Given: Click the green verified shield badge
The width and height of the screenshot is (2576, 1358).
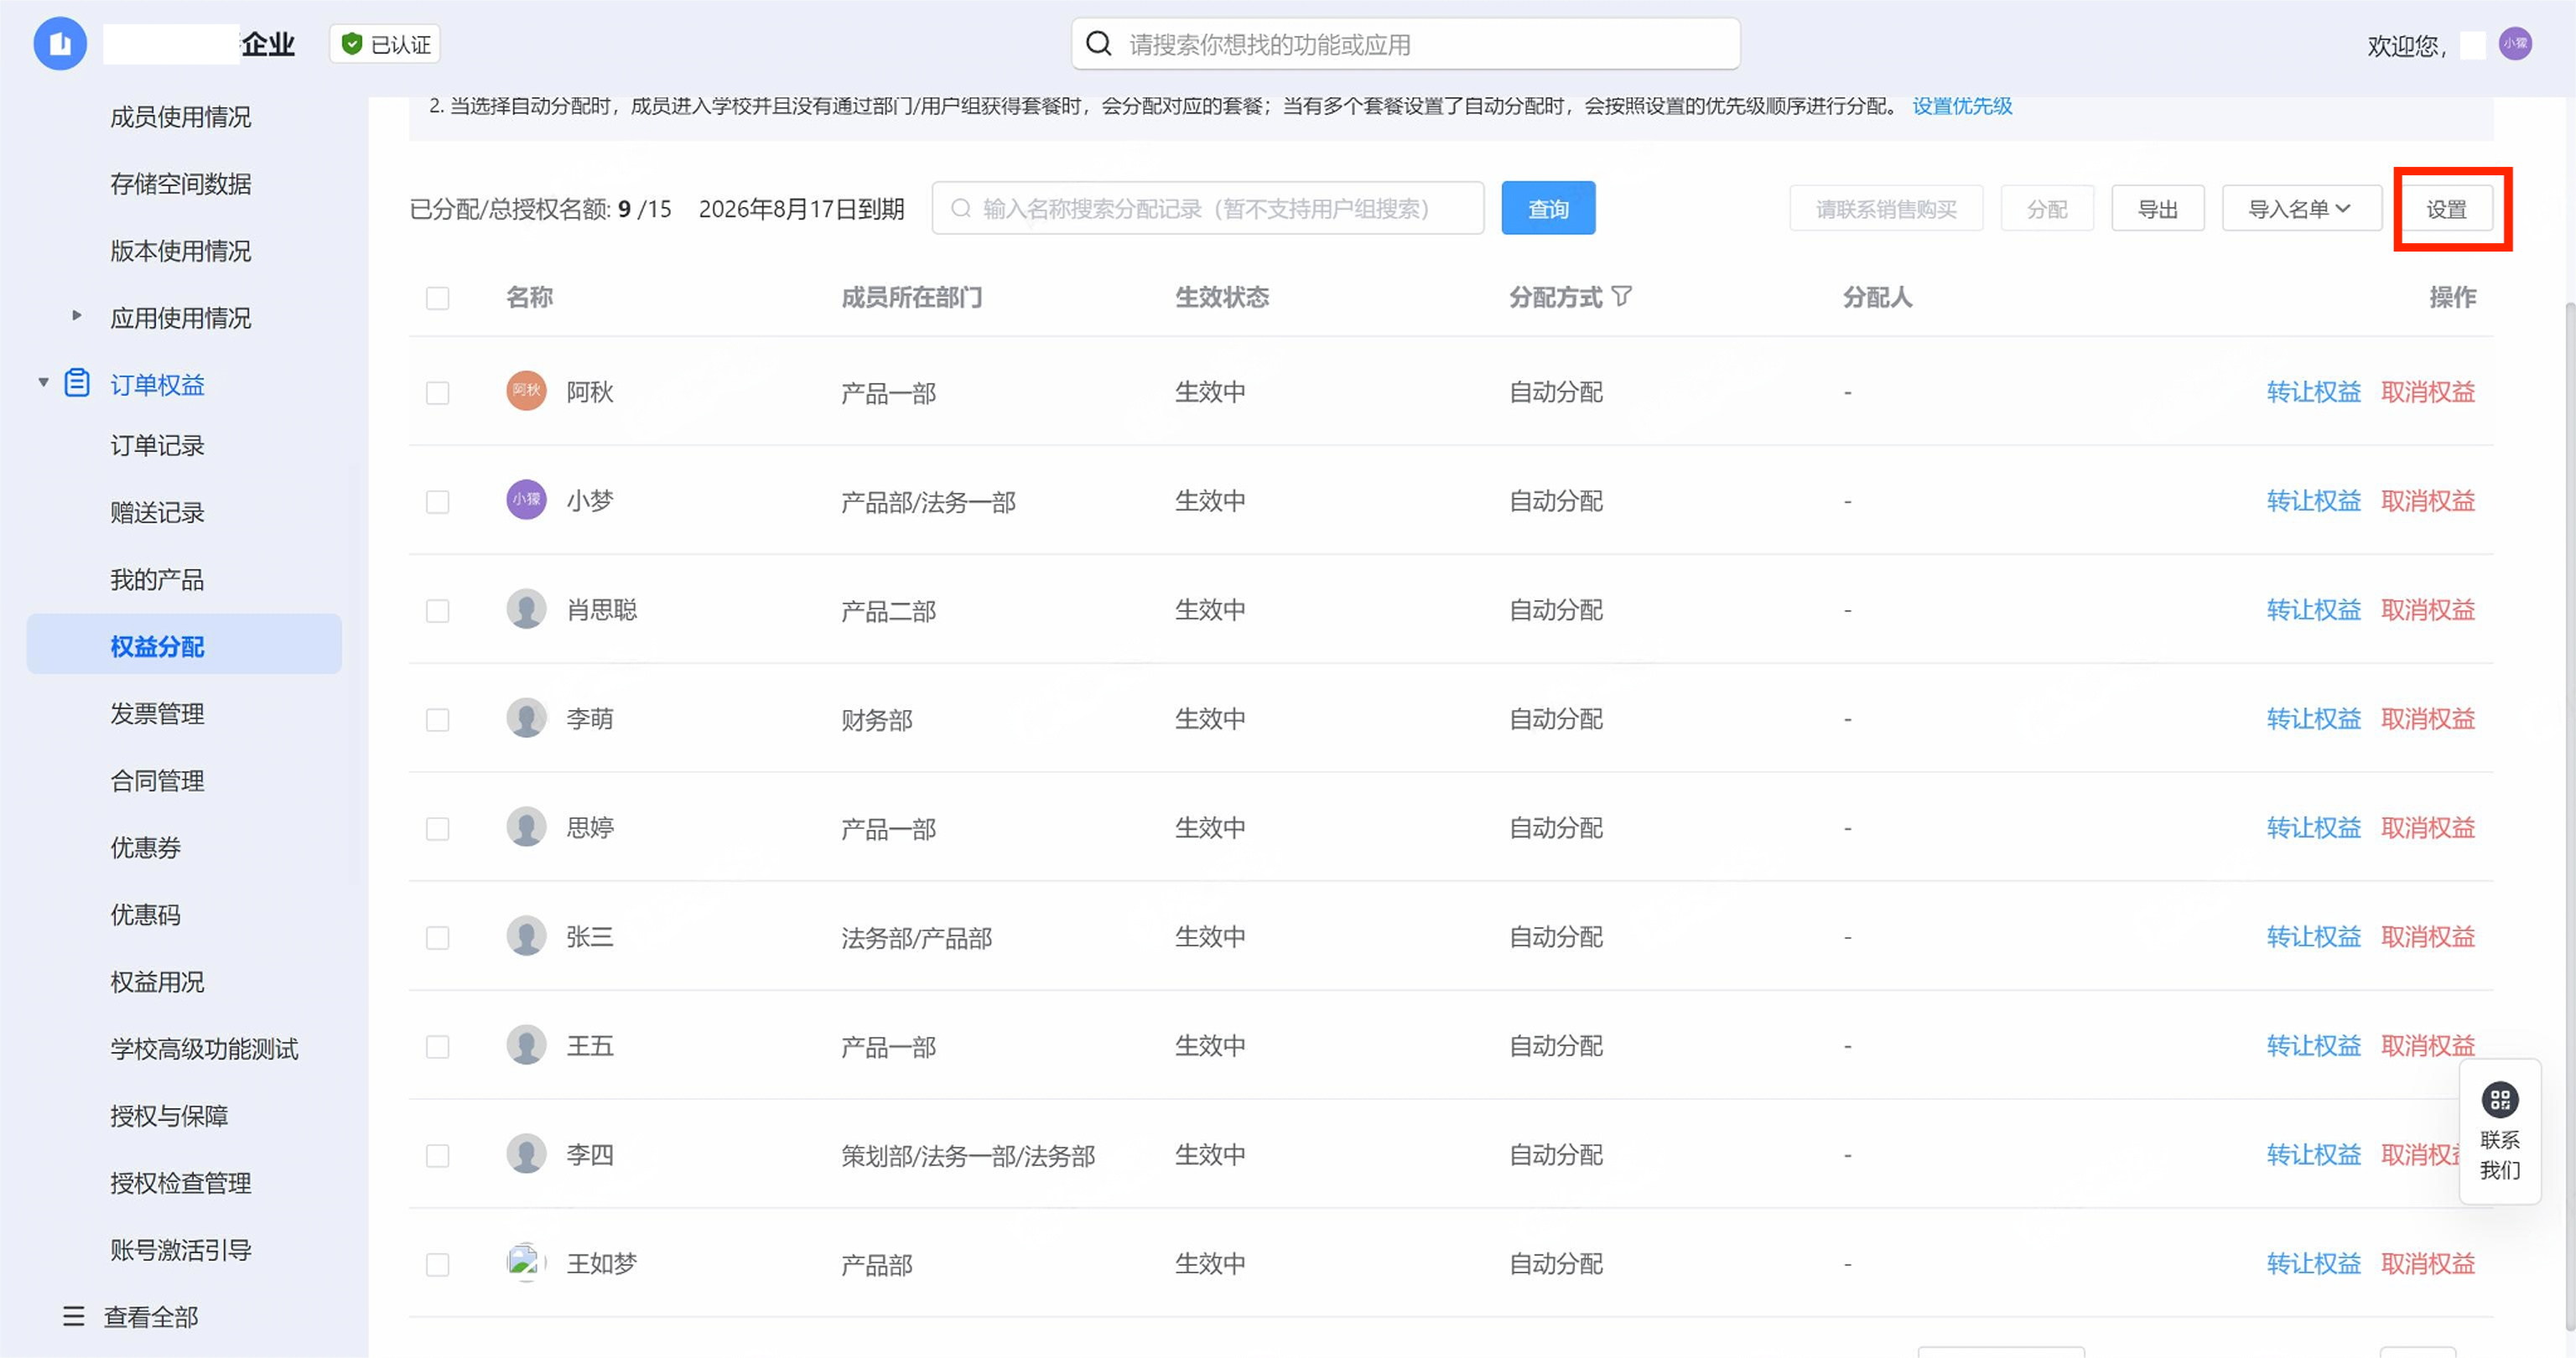Looking at the screenshot, I should [x=352, y=44].
